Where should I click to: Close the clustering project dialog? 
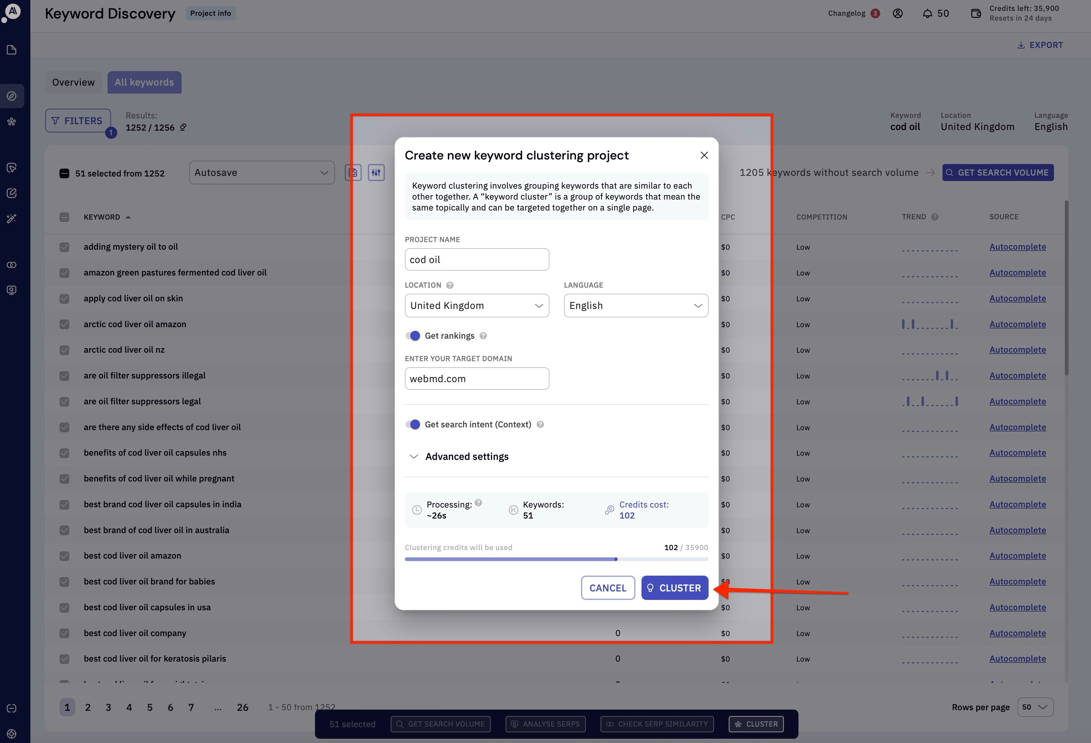pos(704,155)
